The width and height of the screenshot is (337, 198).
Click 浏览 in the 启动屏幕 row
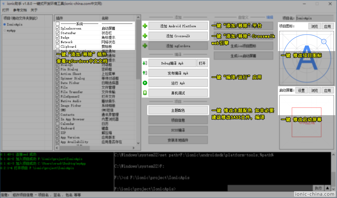click(315, 90)
